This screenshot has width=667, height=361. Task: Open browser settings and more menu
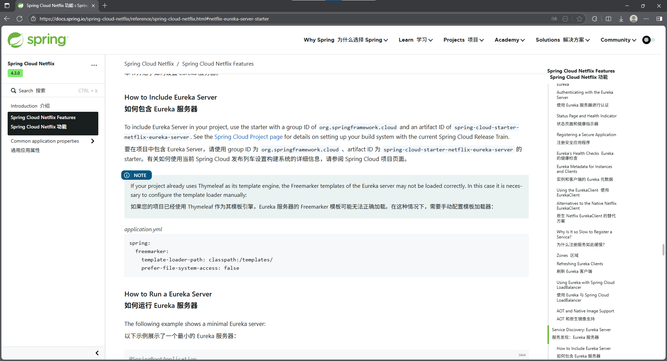click(x=646, y=19)
